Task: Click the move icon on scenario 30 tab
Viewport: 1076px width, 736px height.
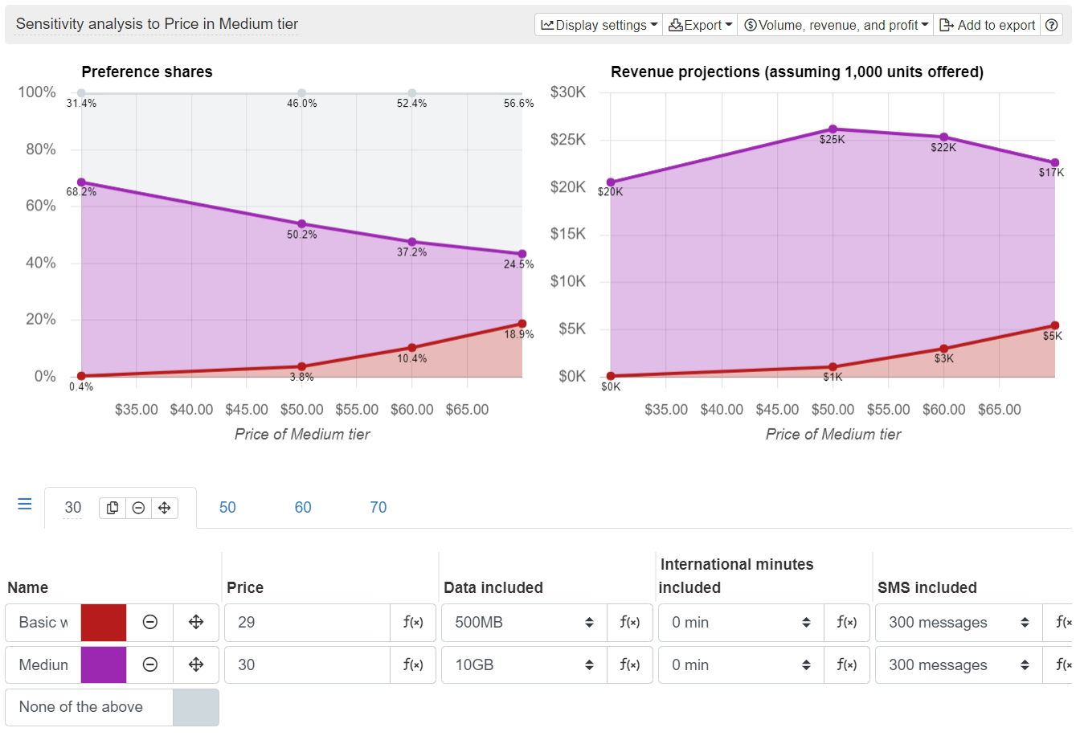Action: click(x=164, y=508)
